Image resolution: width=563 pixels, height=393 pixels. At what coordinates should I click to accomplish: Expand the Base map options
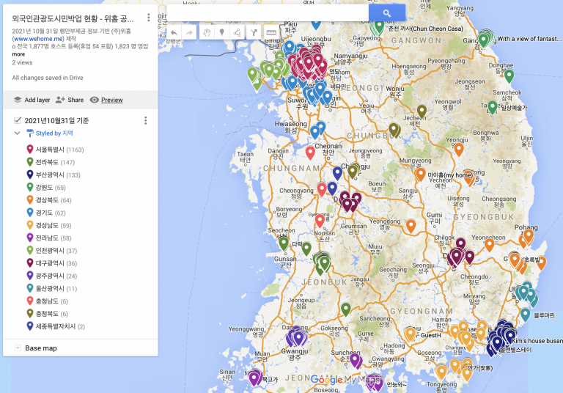[x=17, y=348]
